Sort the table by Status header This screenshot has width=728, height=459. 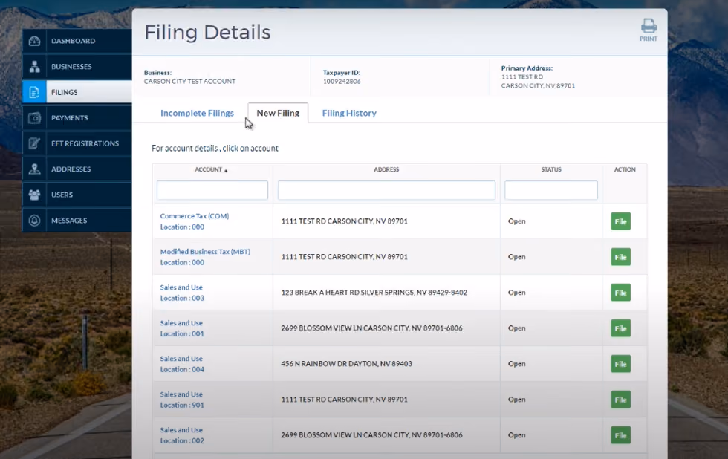(x=551, y=169)
